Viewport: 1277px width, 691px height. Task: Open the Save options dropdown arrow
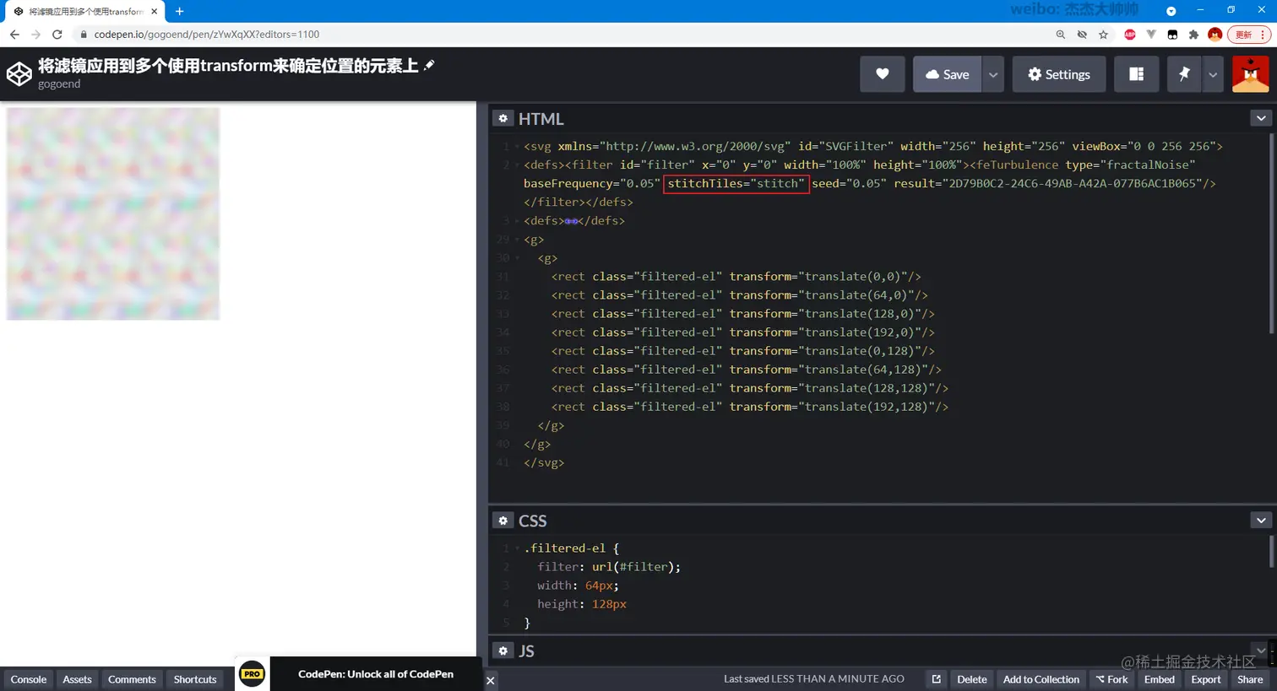pyautogui.click(x=993, y=74)
